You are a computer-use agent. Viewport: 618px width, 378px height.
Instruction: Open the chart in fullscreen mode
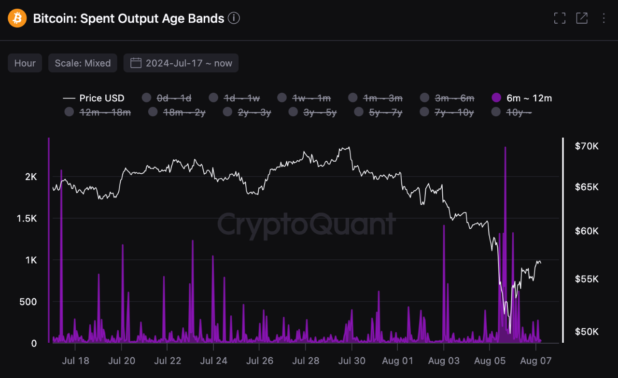tap(560, 18)
